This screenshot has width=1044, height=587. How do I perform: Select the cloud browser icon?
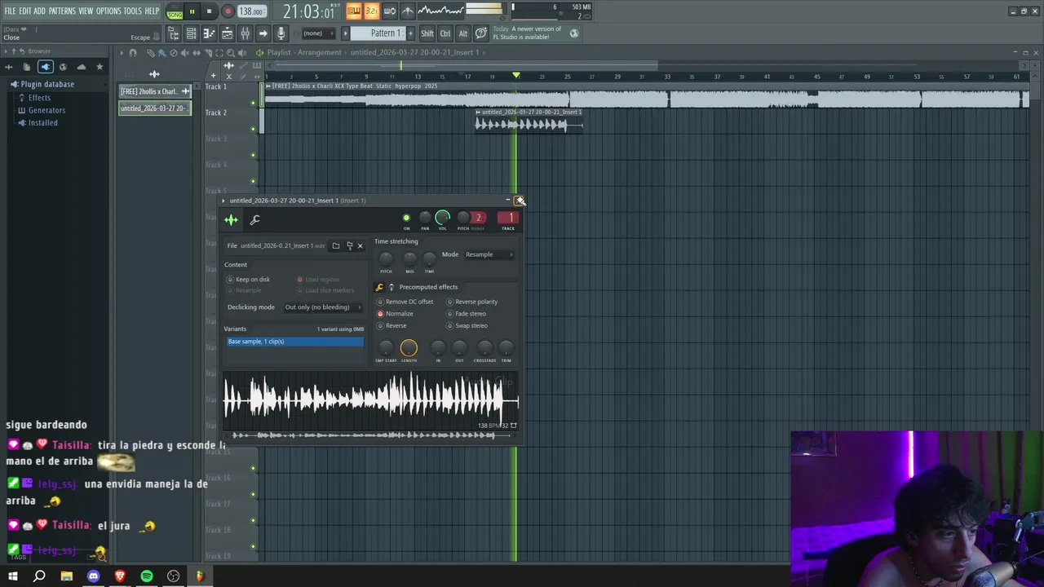pos(81,67)
